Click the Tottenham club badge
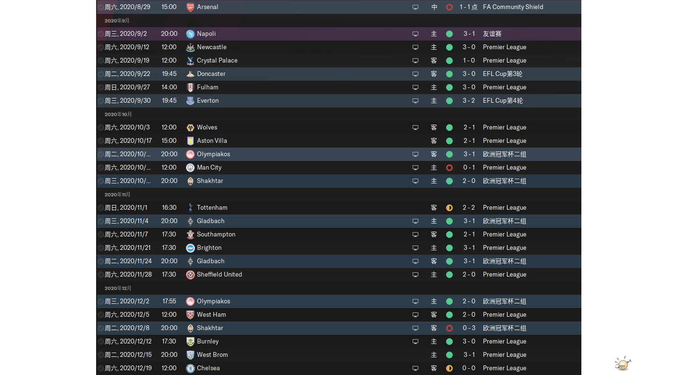 pos(190,208)
